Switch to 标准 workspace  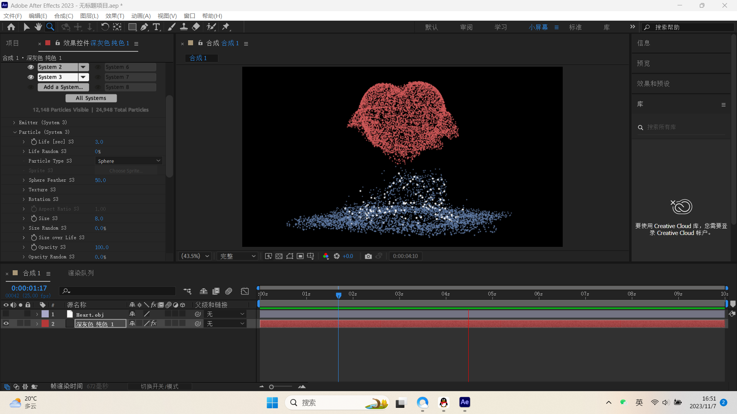click(x=575, y=27)
